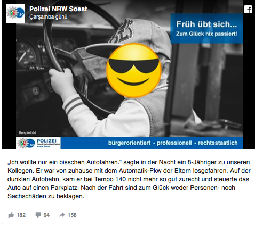Image resolution: width=255 pixels, height=225 pixels.
Task: Click the share arrow icon
Action: coord(62,215)
